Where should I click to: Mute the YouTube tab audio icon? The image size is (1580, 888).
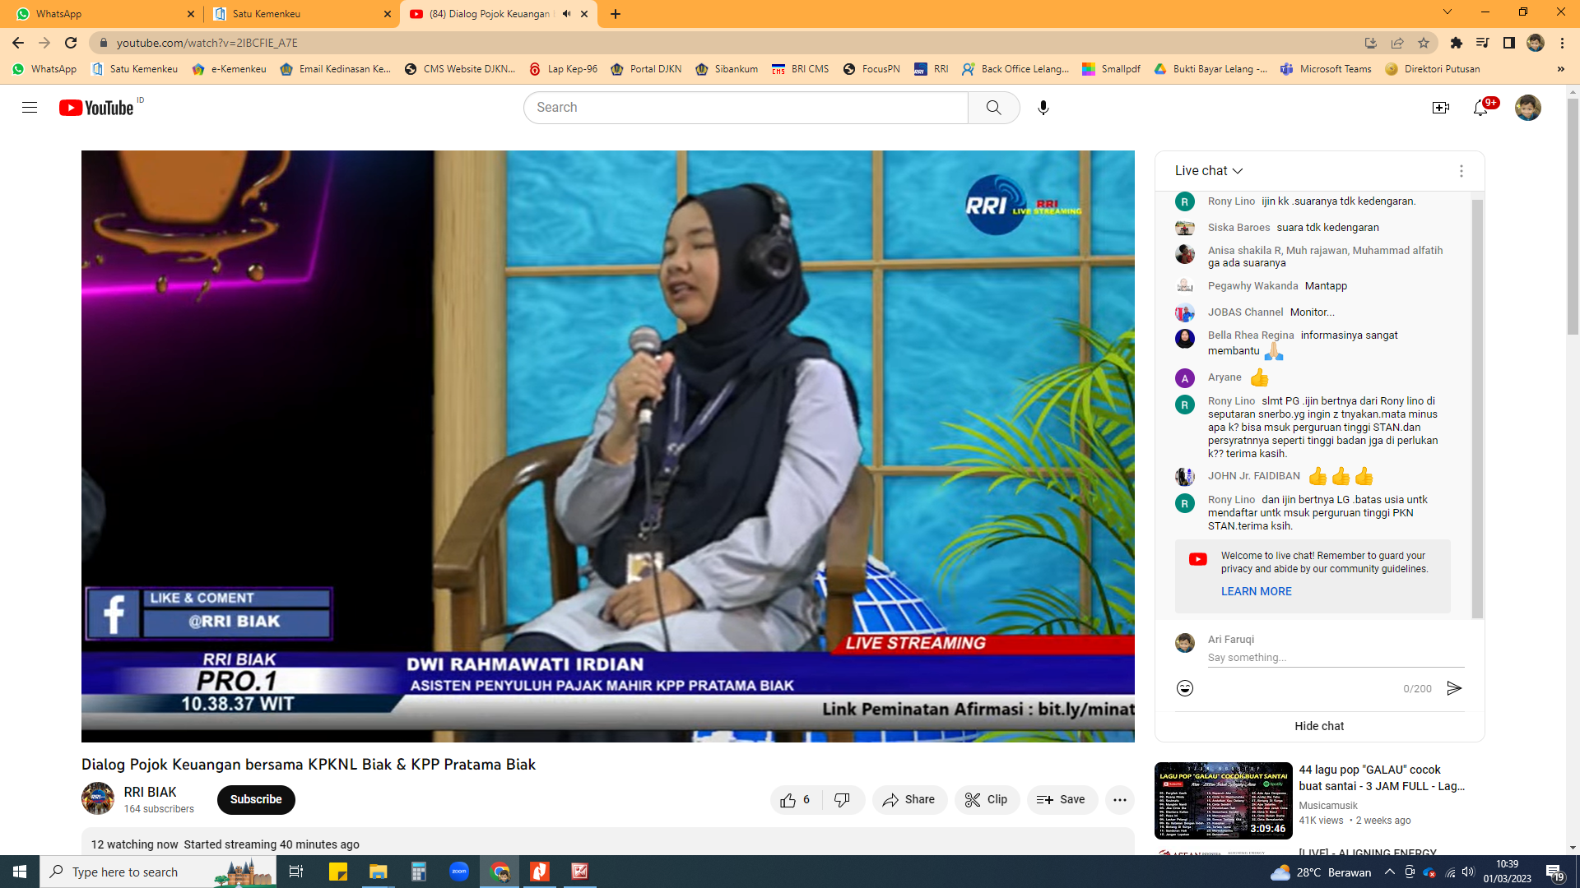[x=566, y=14]
